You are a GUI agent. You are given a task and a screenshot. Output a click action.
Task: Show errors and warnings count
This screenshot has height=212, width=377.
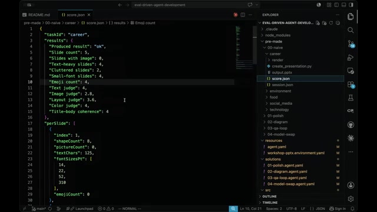106,208
